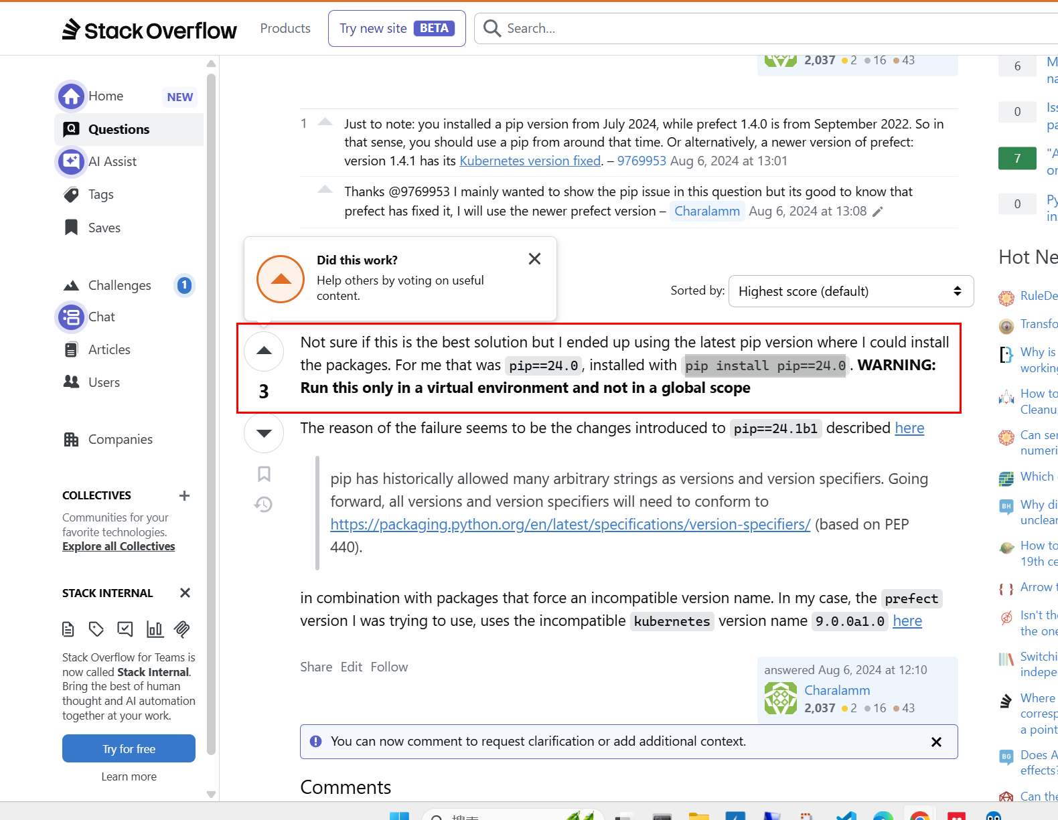Click the Stack Internal bar chart icon
Viewport: 1058px width, 820px height.
[x=154, y=629]
